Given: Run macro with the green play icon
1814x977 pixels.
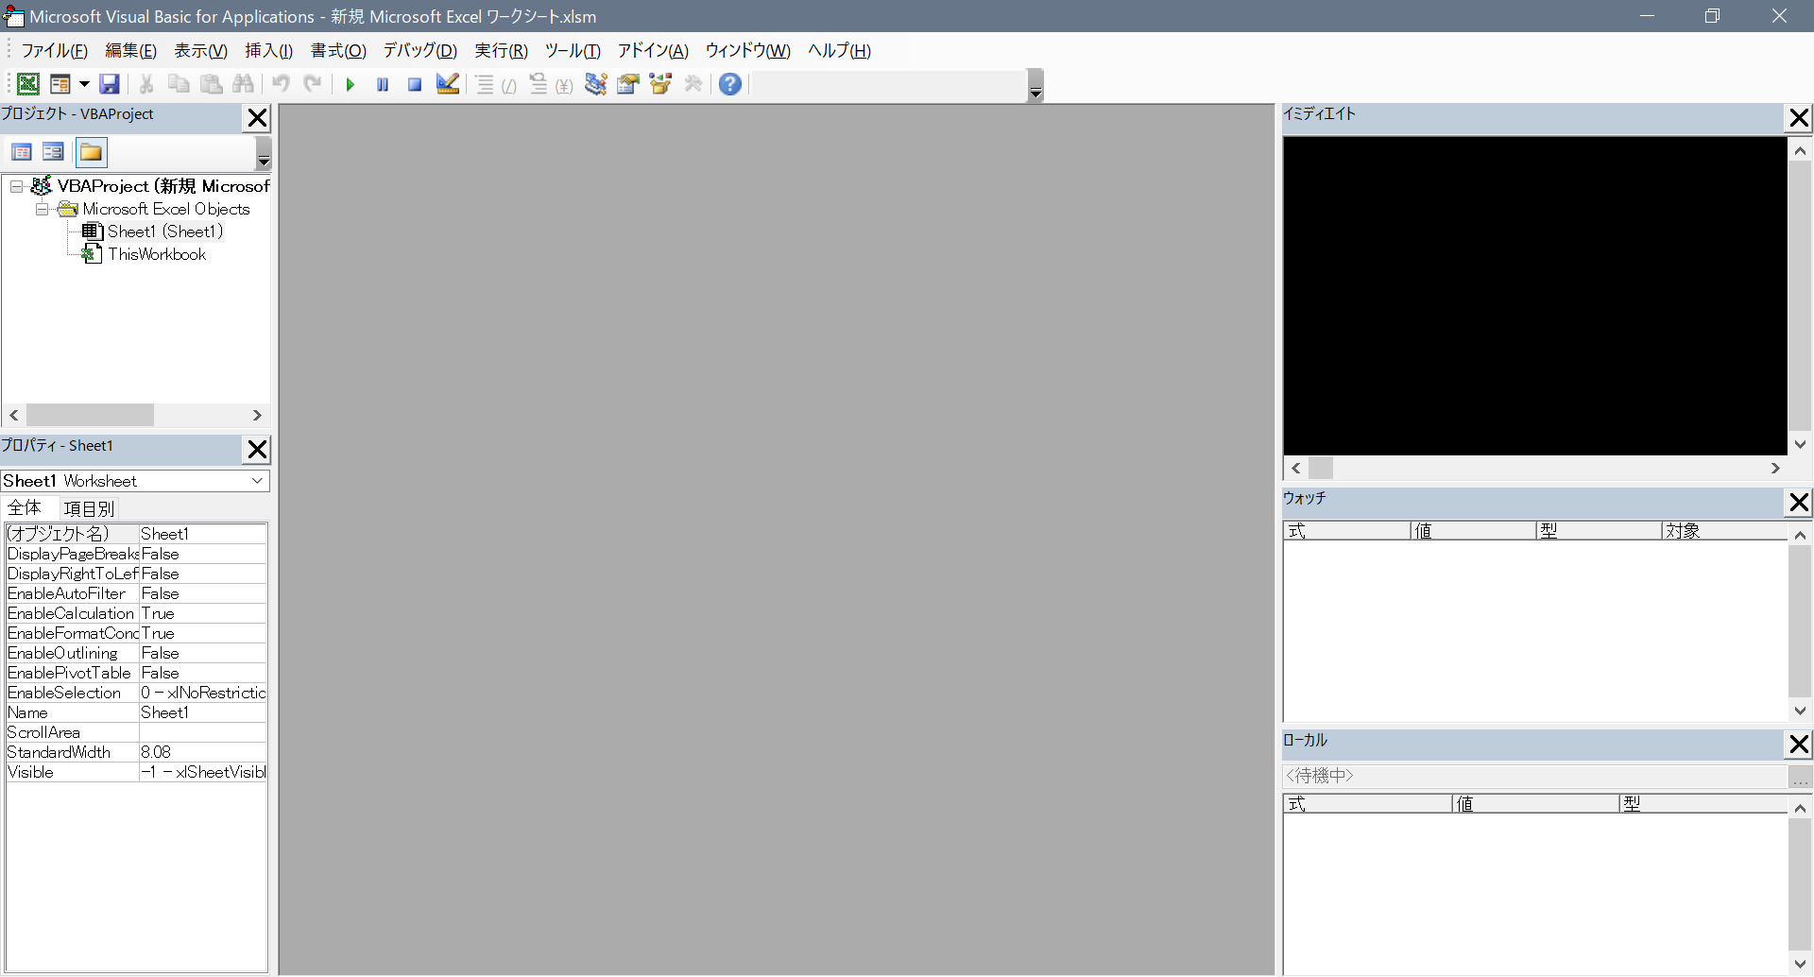Looking at the screenshot, I should point(350,84).
